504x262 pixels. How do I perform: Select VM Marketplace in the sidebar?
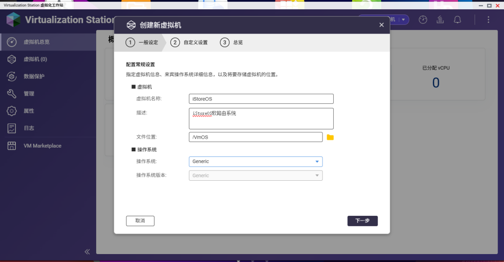click(x=48, y=146)
